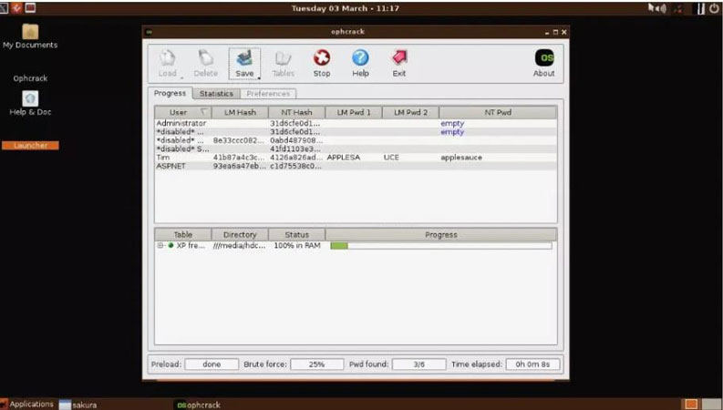Open the Load button dropdown arrow

(181, 78)
